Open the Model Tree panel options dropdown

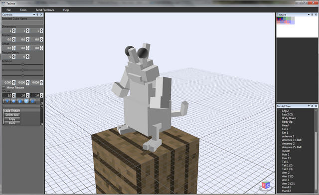click(x=309, y=106)
